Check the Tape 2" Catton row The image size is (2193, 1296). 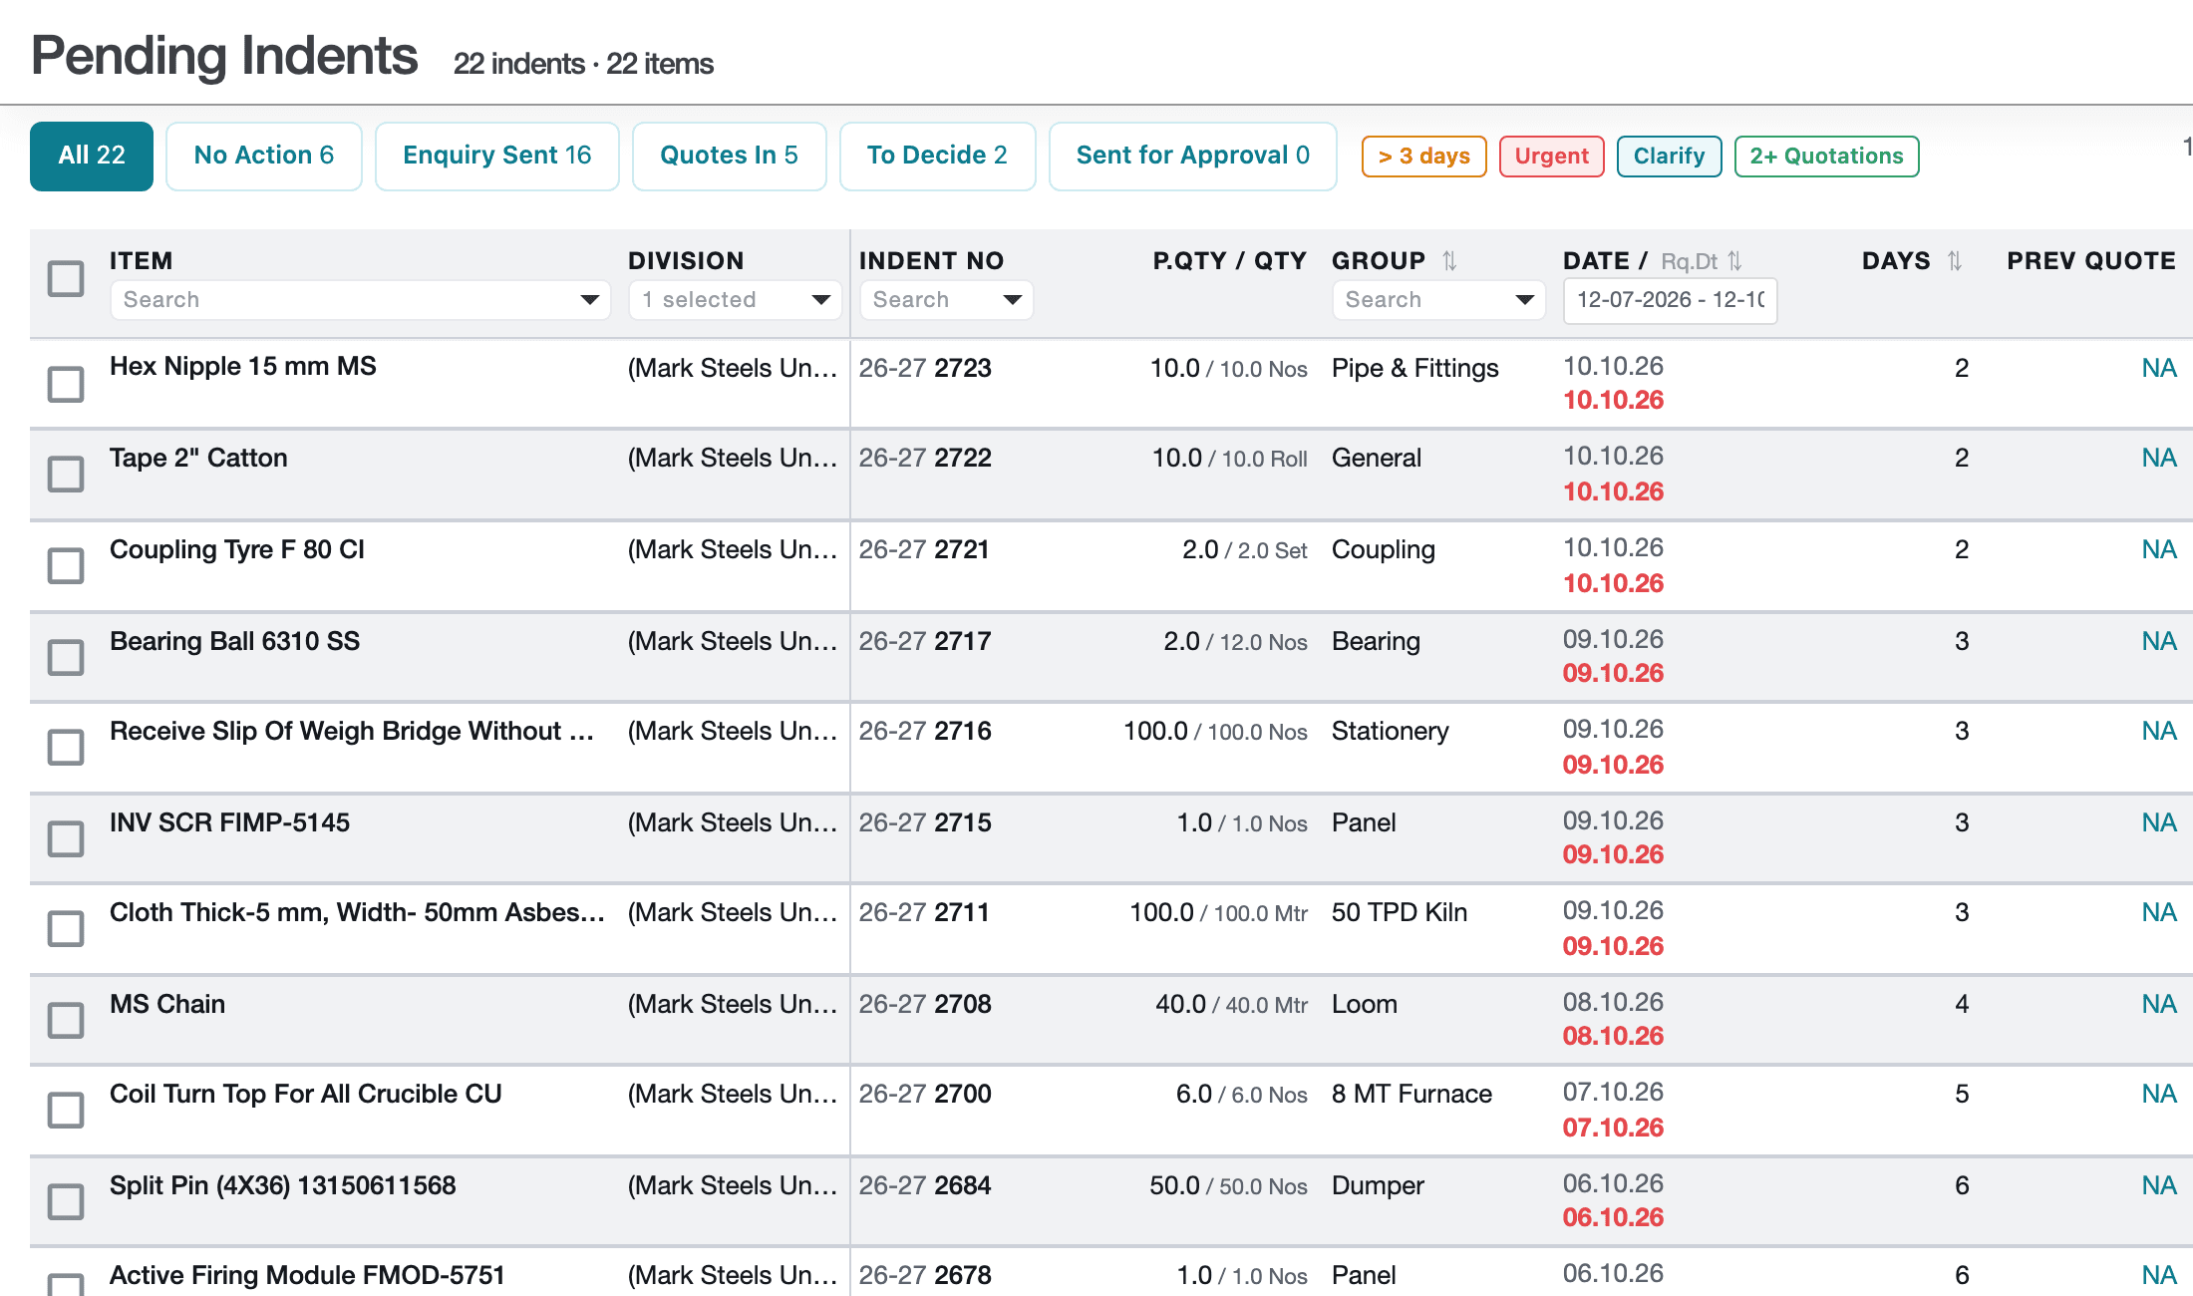point(66,475)
